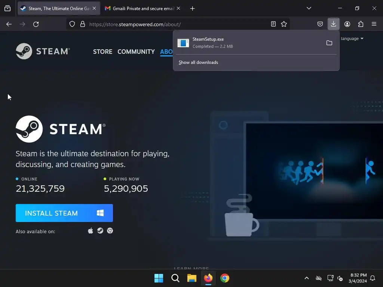
Task: Open the network status tray icon
Action: point(330,278)
